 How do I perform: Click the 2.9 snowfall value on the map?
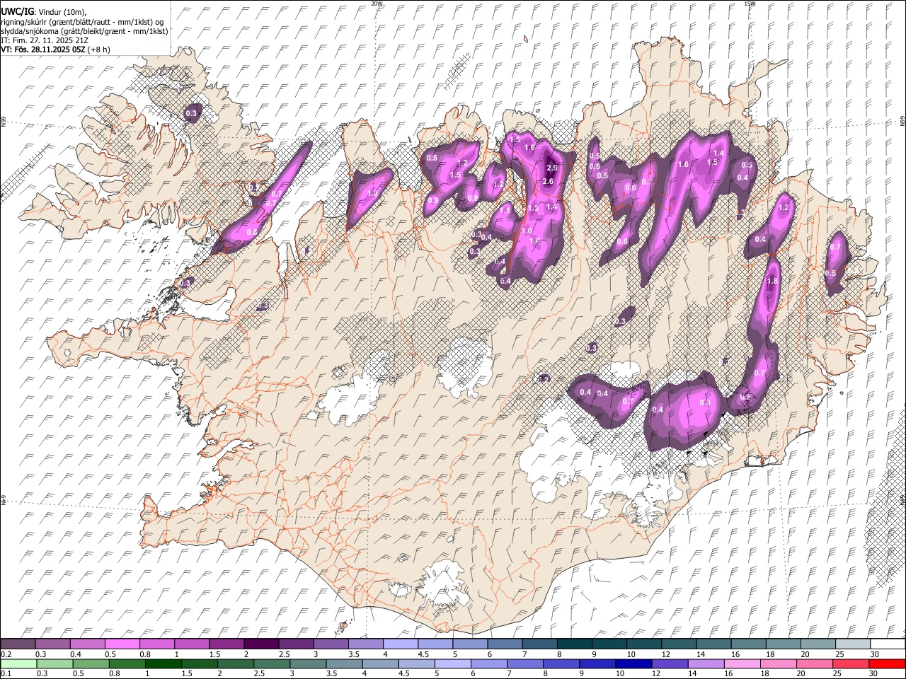(553, 168)
